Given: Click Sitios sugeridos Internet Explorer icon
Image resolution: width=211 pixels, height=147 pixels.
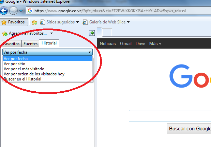Looking at the screenshot, I should click(42, 22).
